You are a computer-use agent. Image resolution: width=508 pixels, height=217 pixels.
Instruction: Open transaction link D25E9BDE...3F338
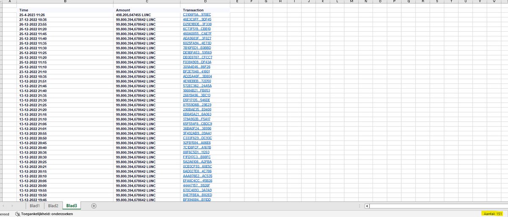click(x=197, y=24)
